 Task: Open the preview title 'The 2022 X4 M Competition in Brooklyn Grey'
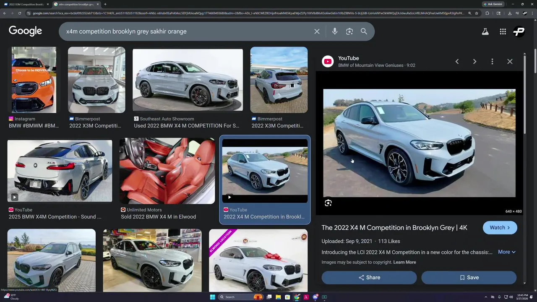[394, 228]
